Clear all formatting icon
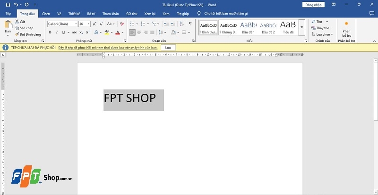This screenshot has width=378, height=195. (x=122, y=24)
